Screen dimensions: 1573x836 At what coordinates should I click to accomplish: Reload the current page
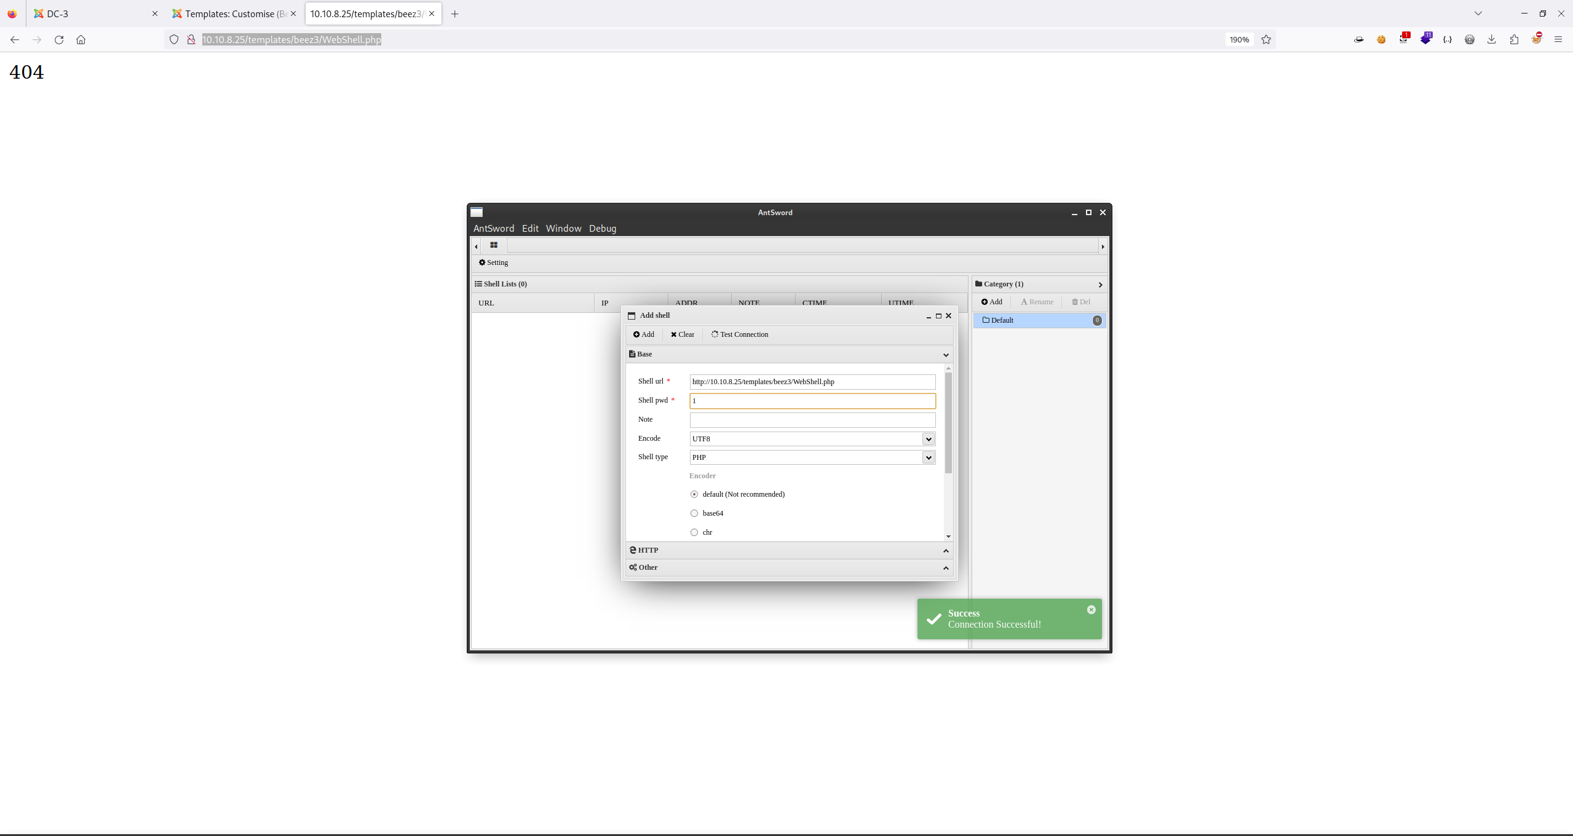click(59, 39)
